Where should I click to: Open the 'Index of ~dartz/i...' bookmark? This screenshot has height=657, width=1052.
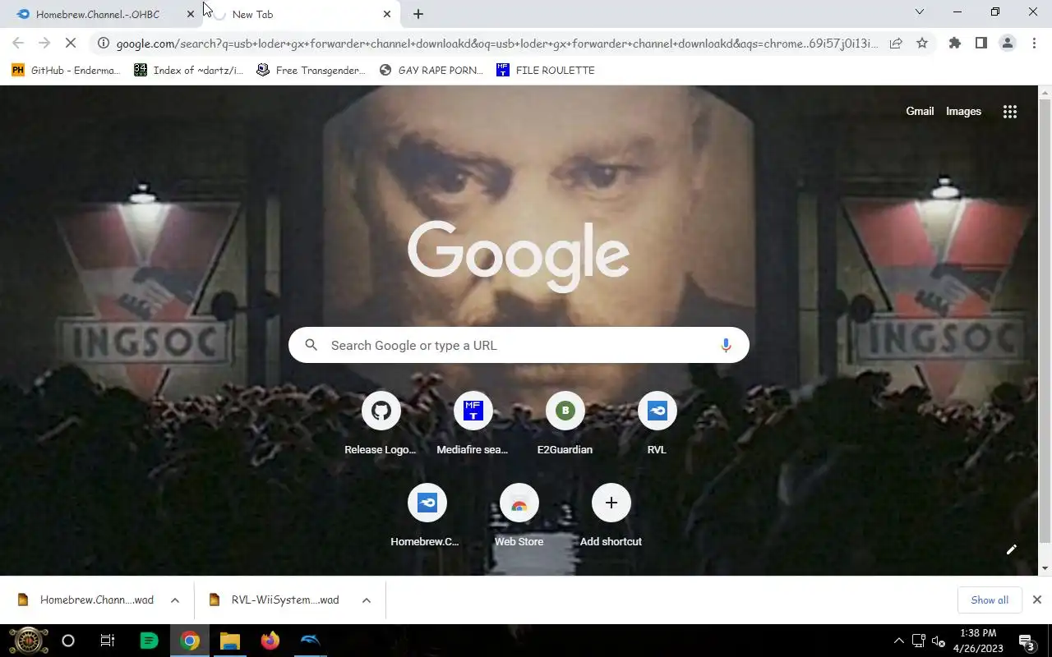coord(188,70)
